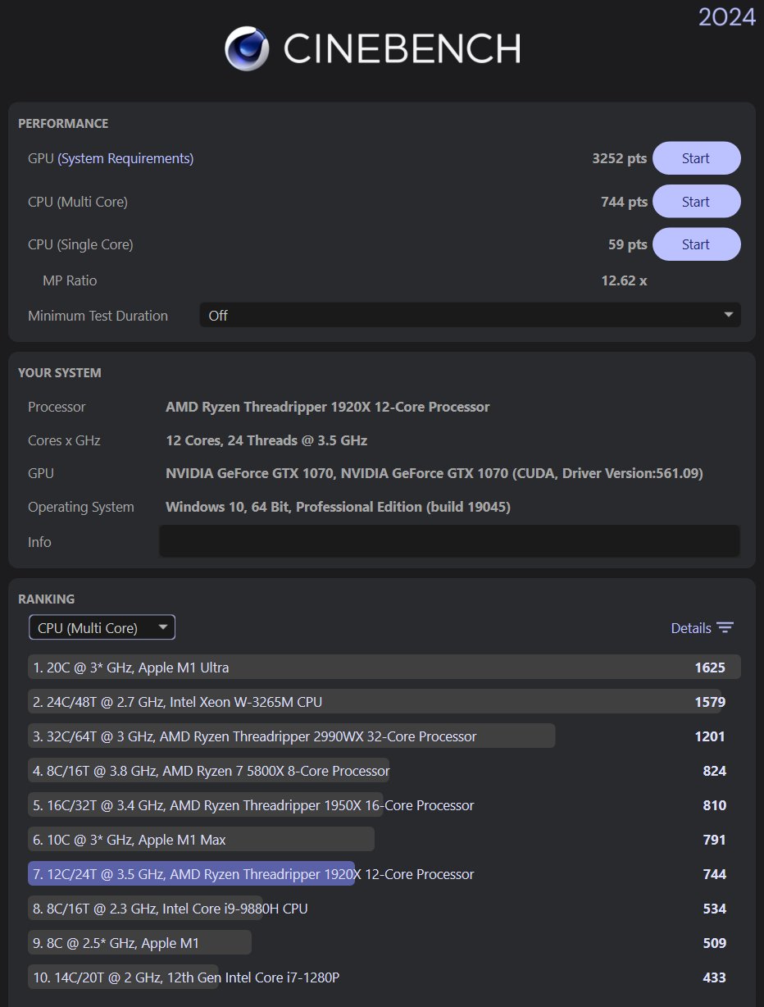Start the CPU Multi Core benchmark

[696, 202]
